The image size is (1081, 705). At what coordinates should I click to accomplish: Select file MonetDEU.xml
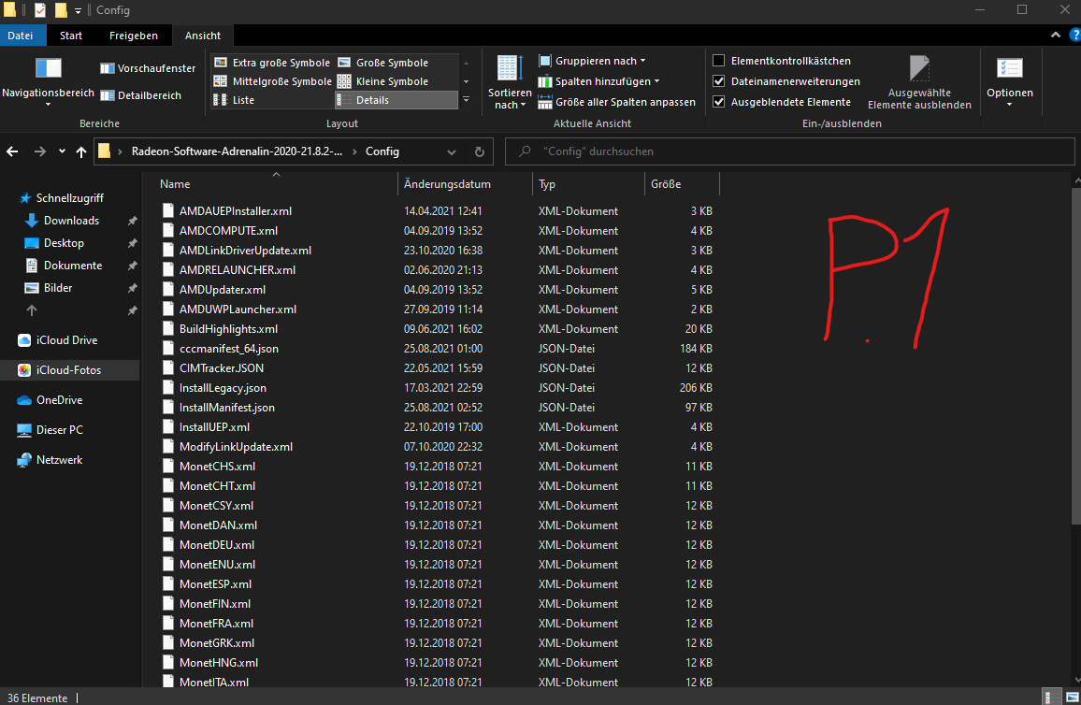[216, 544]
